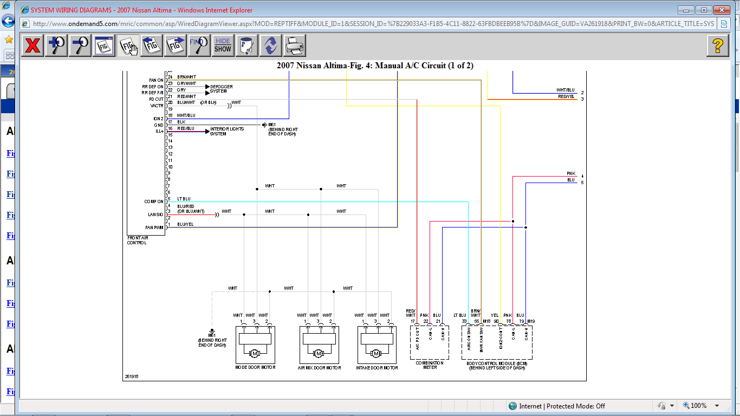Click the MODE DOOR MOTOR label
This screenshot has width=740, height=416.
(x=255, y=367)
